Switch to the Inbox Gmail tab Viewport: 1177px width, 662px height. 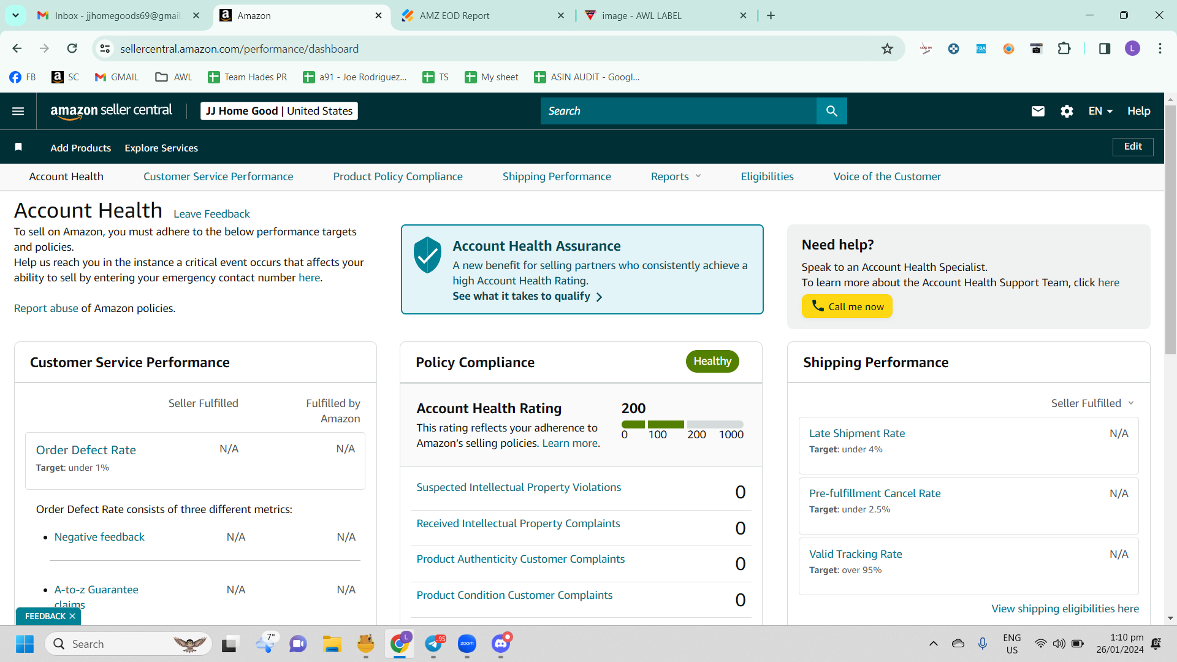[x=118, y=16]
